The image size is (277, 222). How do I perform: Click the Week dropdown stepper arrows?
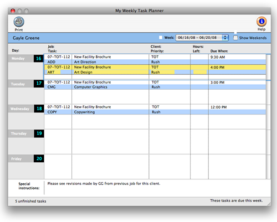click(x=225, y=38)
